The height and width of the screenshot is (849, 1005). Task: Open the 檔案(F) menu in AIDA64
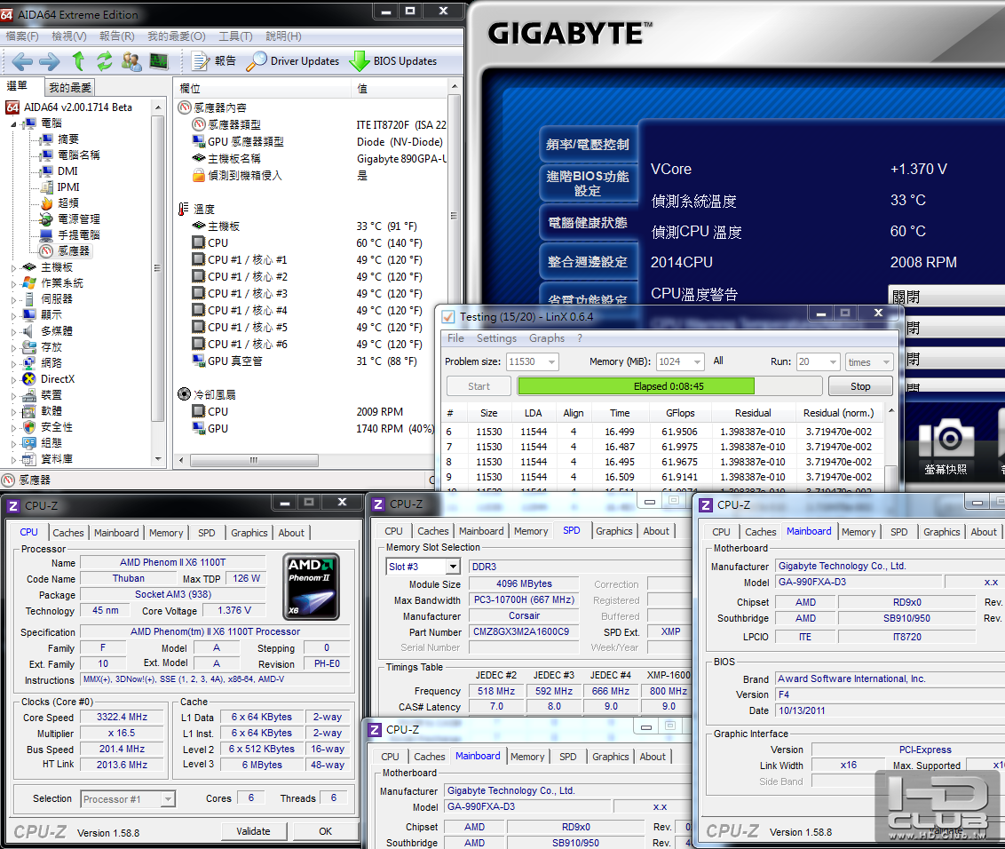22,36
